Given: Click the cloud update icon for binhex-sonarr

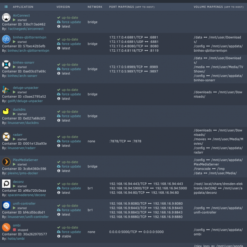Looking at the screenshot, I should click(x=59, y=69).
